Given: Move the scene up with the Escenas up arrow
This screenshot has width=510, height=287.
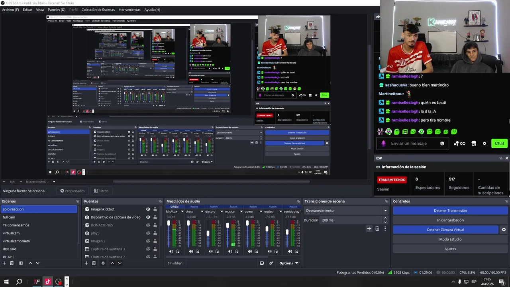Looking at the screenshot, I should click(x=30, y=263).
